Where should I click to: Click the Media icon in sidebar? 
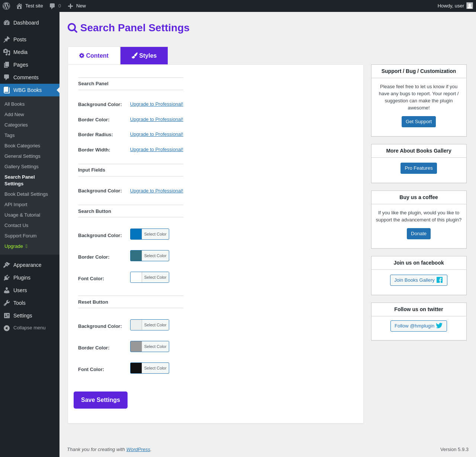pos(7,52)
